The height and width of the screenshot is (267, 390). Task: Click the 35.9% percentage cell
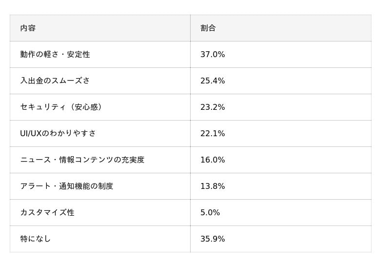213,239
